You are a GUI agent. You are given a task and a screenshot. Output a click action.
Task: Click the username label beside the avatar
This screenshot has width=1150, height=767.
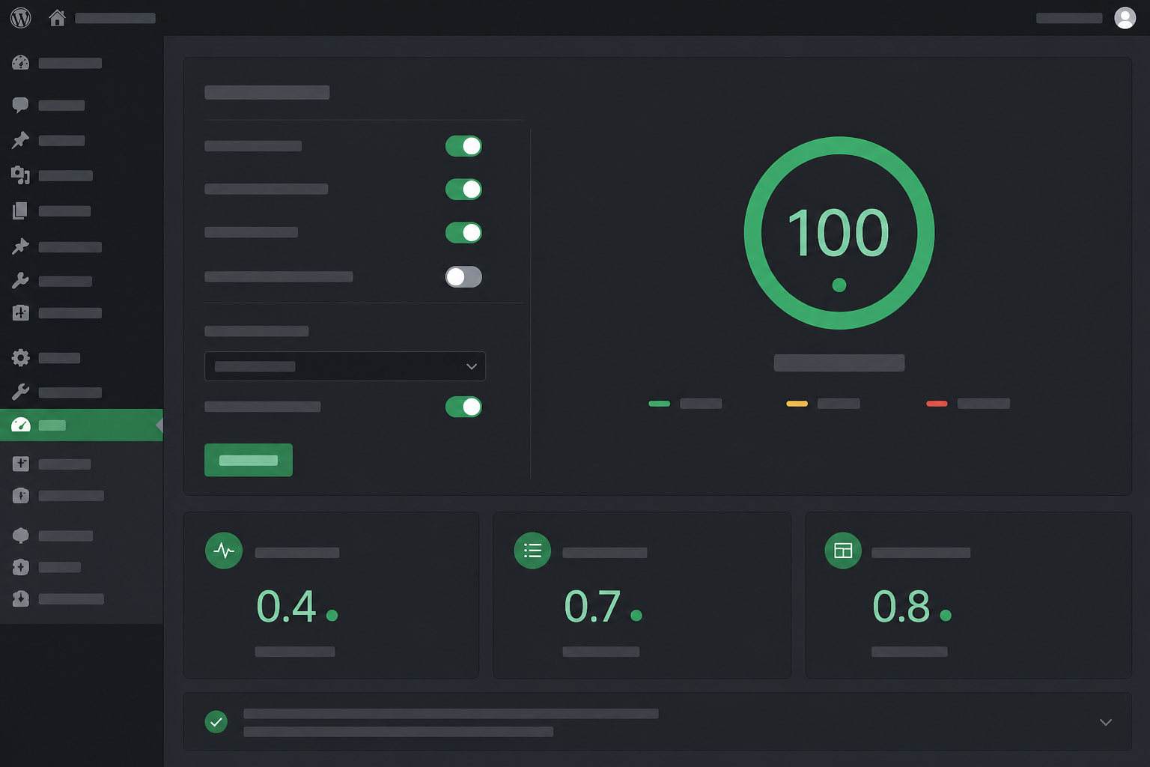(1069, 18)
